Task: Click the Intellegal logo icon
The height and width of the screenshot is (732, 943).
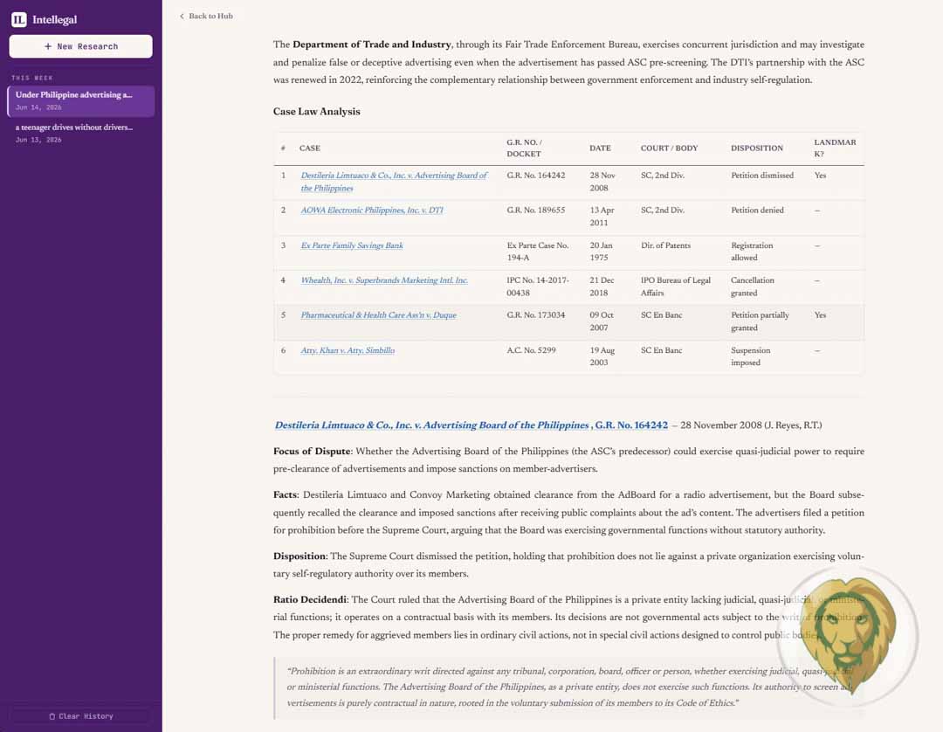Action: (18, 19)
